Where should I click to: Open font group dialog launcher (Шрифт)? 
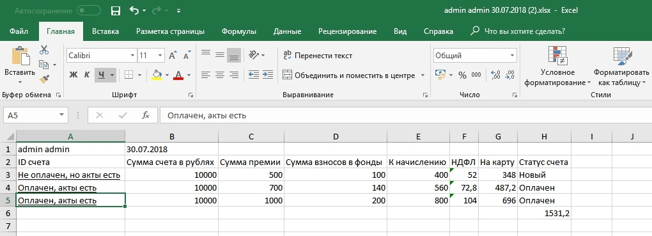point(190,95)
